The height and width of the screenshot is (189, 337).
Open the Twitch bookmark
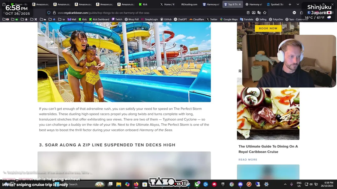click(117, 19)
